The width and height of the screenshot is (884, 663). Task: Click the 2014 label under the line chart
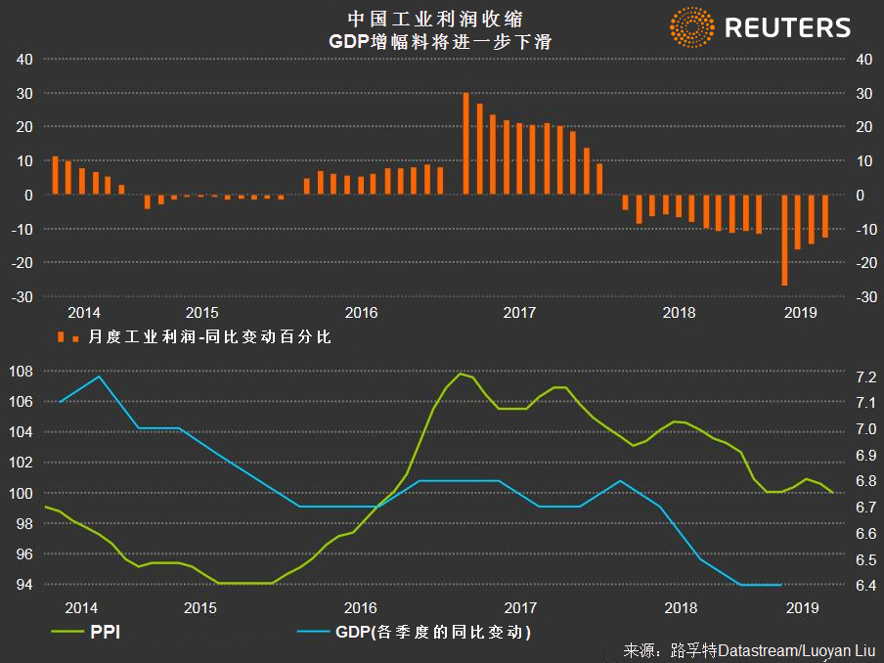click(x=81, y=608)
